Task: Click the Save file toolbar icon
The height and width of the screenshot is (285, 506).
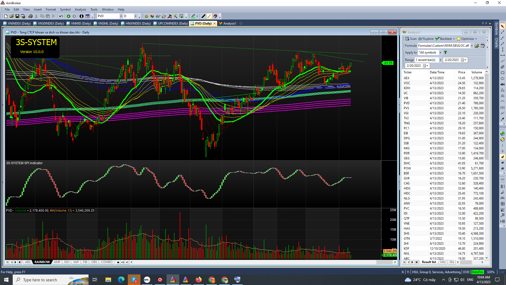Action: pyautogui.click(x=17, y=16)
